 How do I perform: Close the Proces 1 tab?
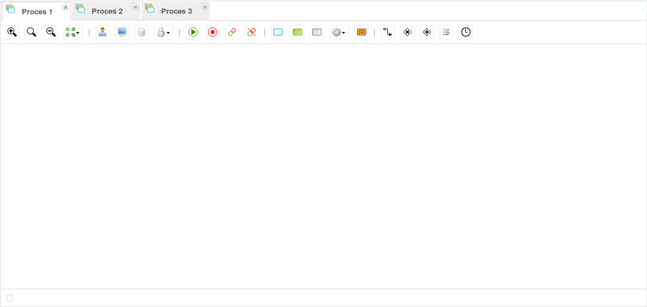[65, 7]
